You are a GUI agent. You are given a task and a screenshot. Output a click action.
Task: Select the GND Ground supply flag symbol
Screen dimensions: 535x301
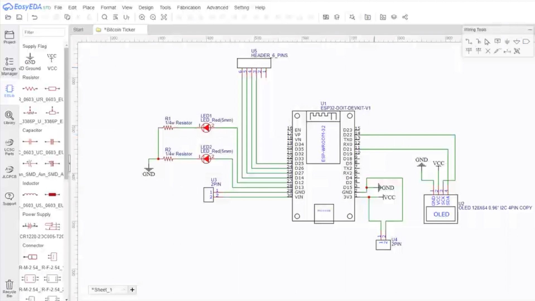(30, 59)
